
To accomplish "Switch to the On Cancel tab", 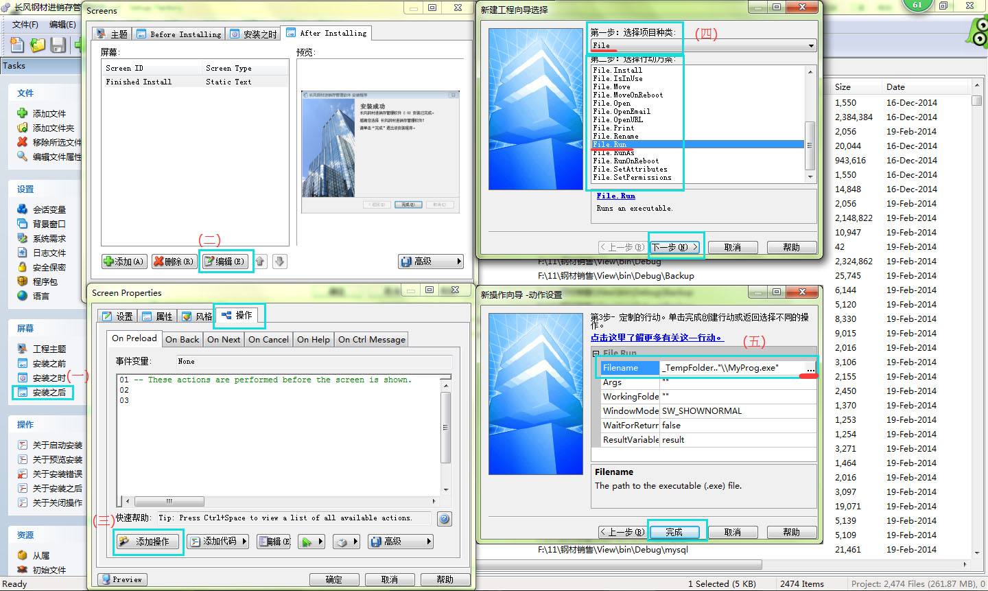I will (268, 339).
